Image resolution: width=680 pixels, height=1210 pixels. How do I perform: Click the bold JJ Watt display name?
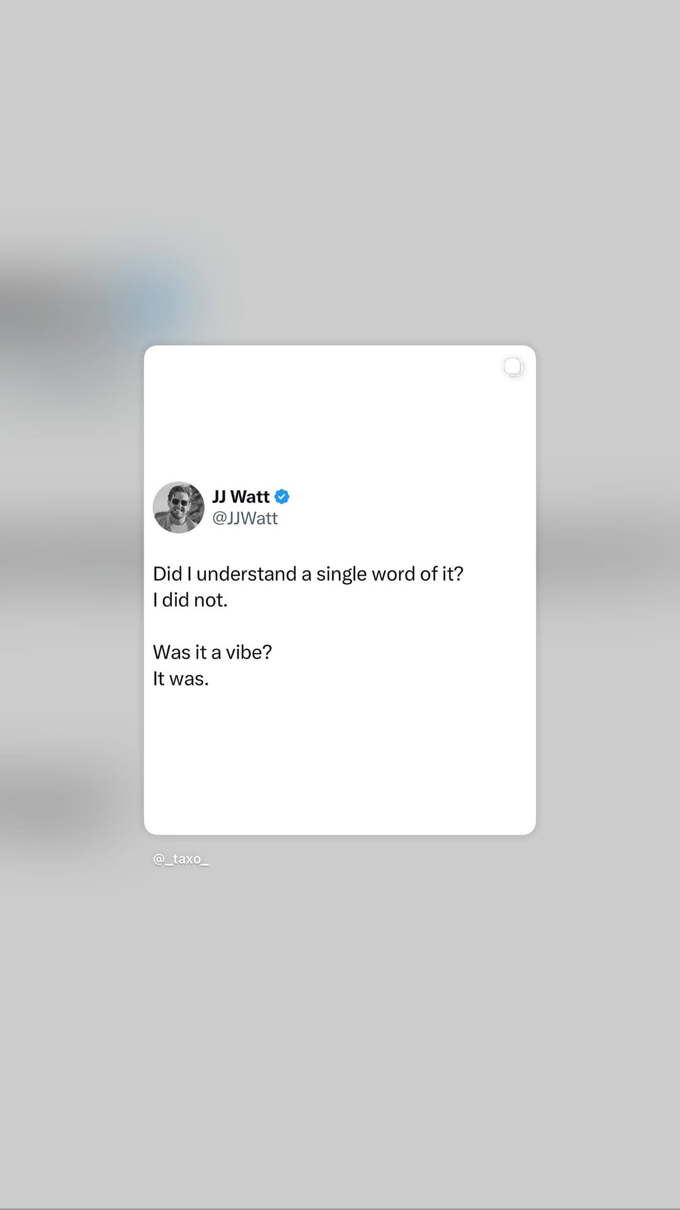241,497
